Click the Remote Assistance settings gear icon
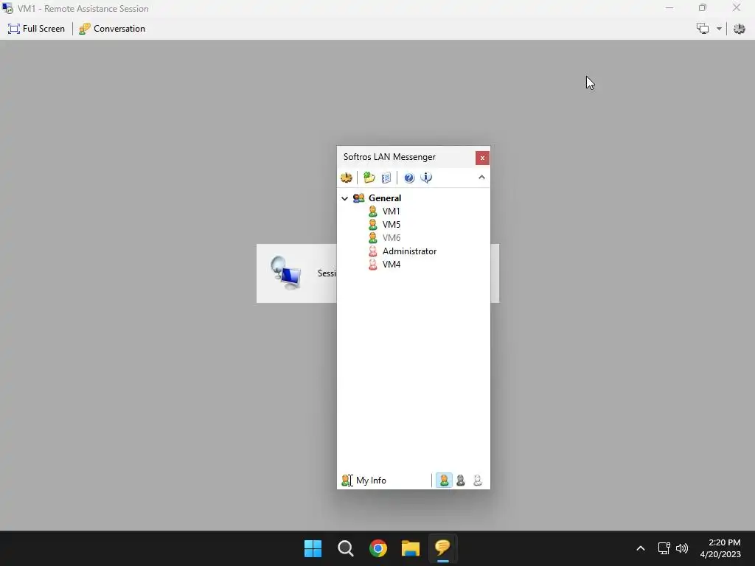The height and width of the screenshot is (566, 755). (x=739, y=29)
